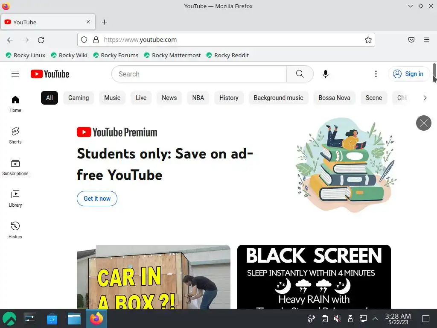The image size is (437, 328).
Task: Click Sign in button
Action: 408,74
